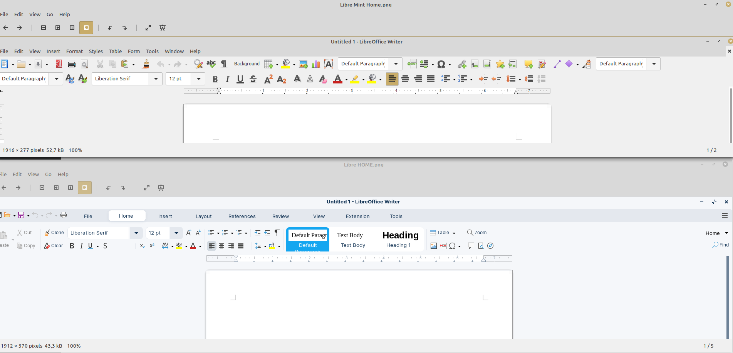The width and height of the screenshot is (733, 353).
Task: Select Text Body style in ribbon
Action: [352, 240]
